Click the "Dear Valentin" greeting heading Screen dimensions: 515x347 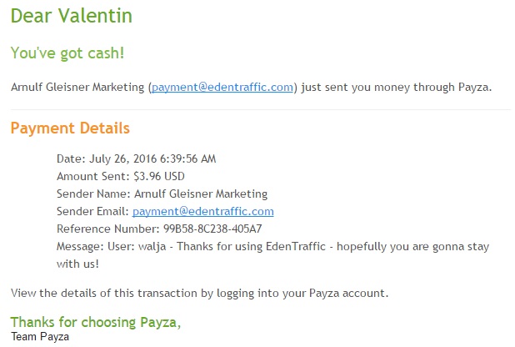point(71,17)
